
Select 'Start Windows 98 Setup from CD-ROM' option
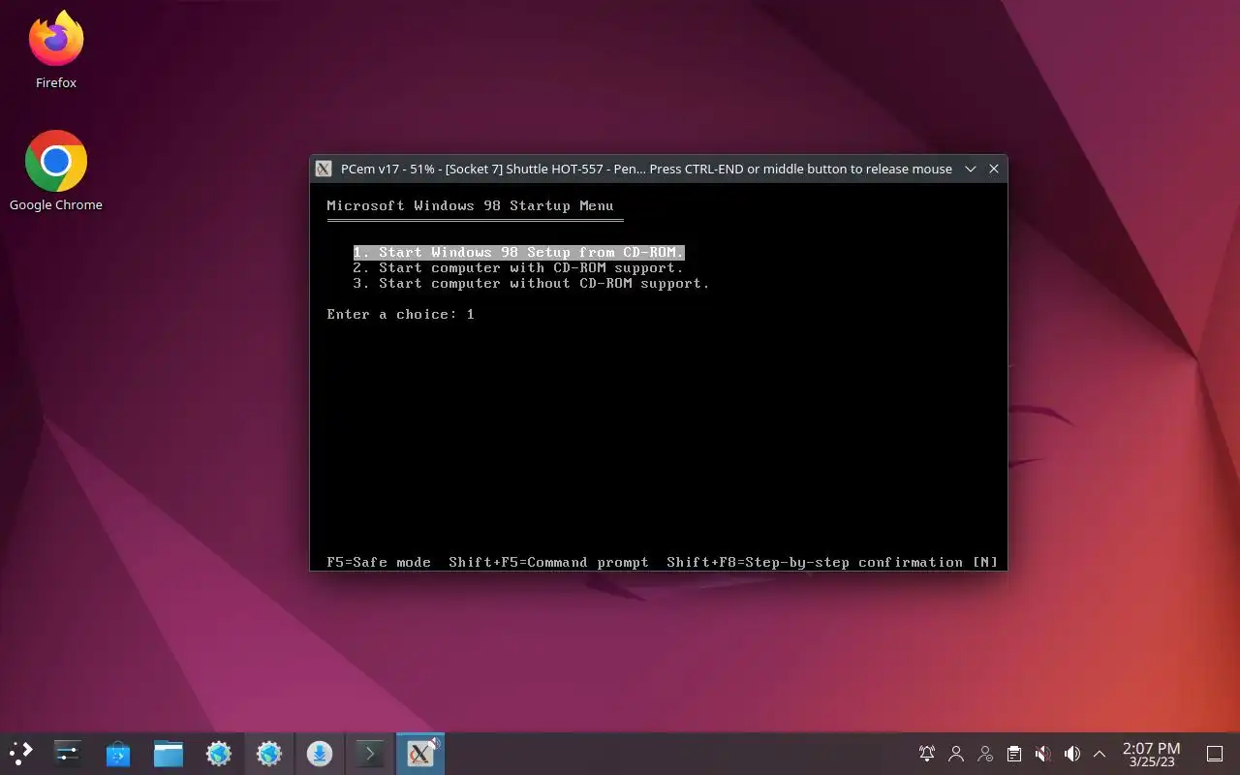[519, 252]
